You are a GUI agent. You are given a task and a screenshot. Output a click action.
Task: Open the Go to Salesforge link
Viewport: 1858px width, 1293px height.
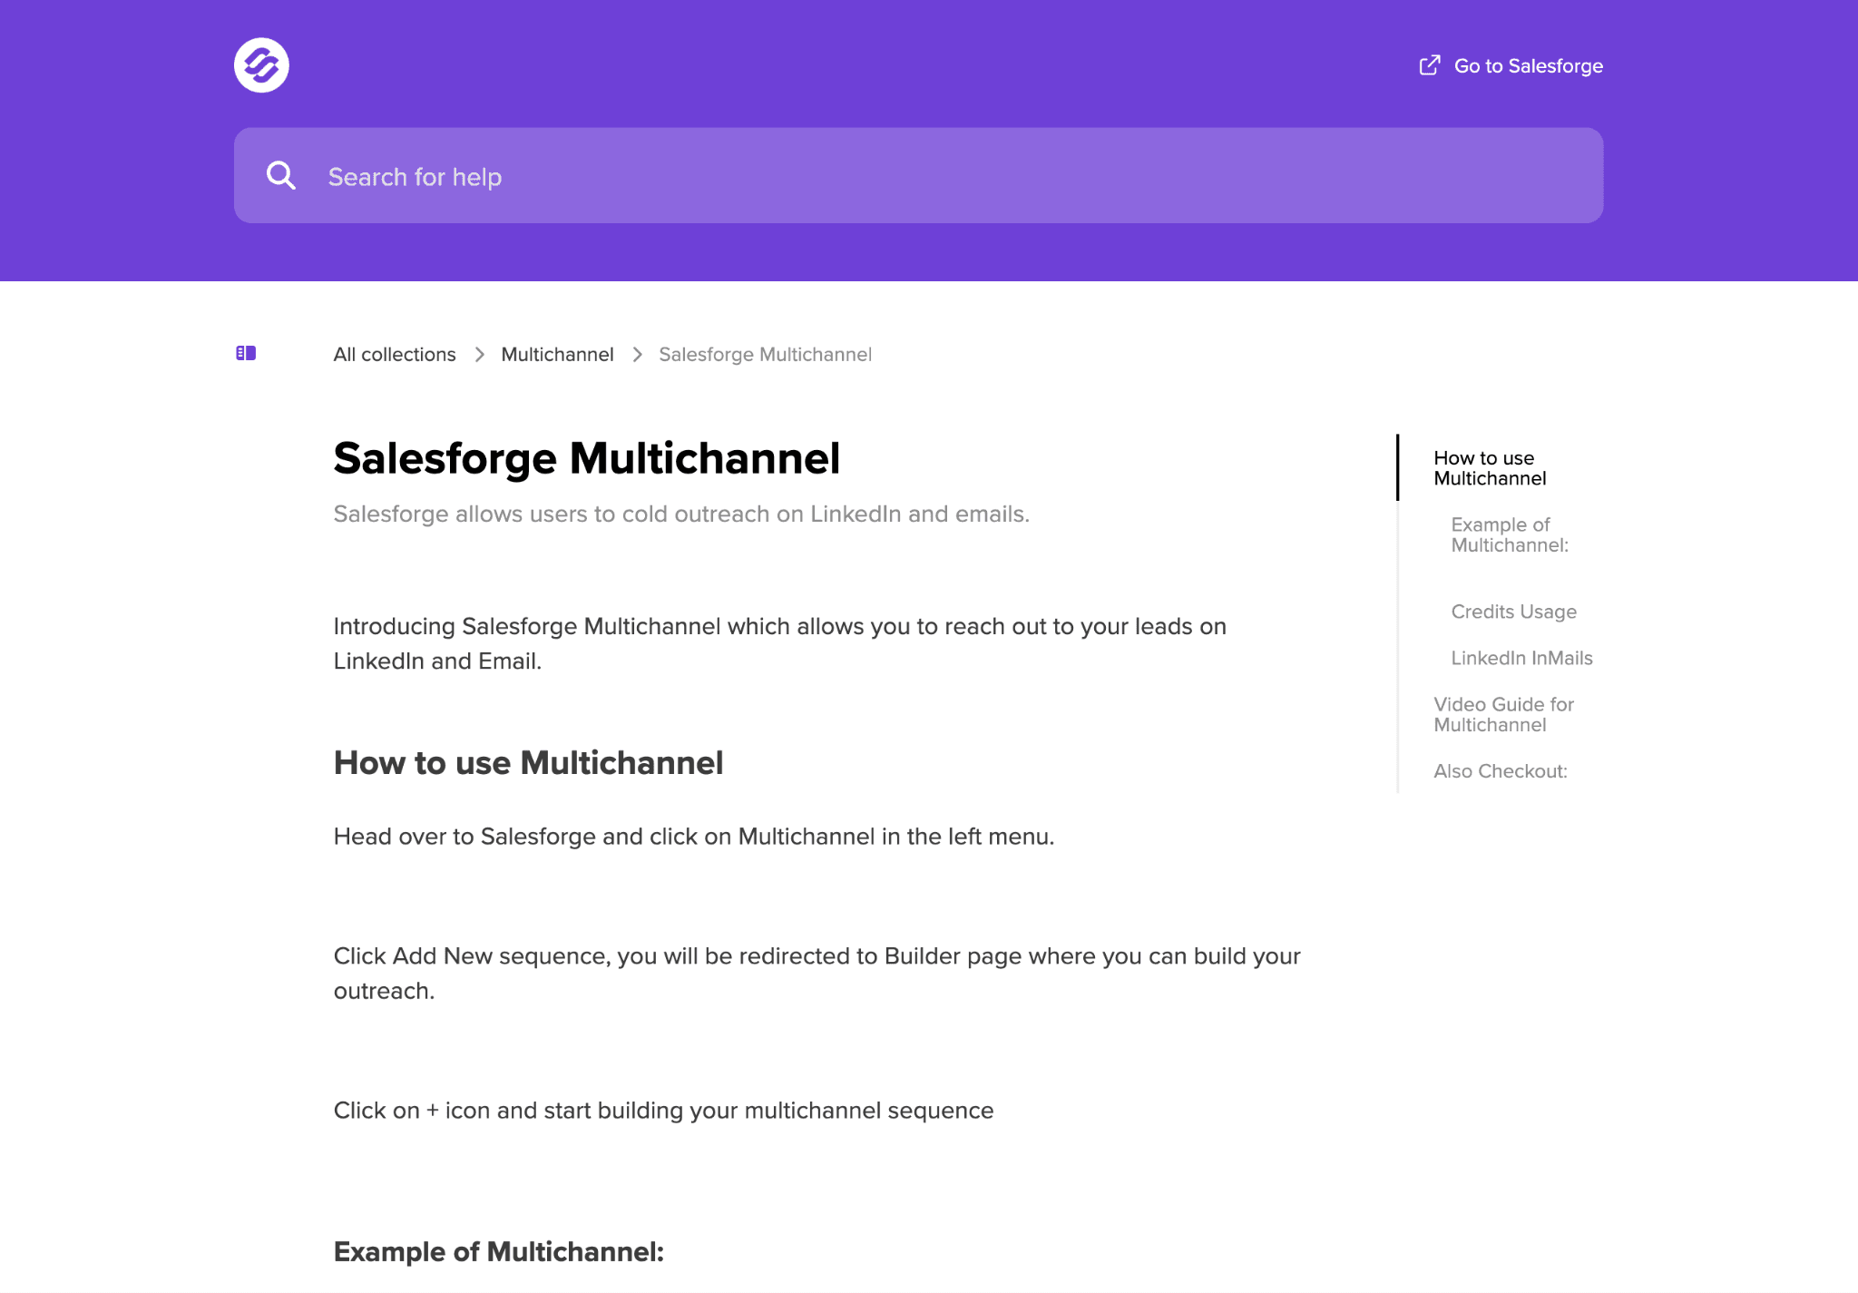click(x=1511, y=65)
